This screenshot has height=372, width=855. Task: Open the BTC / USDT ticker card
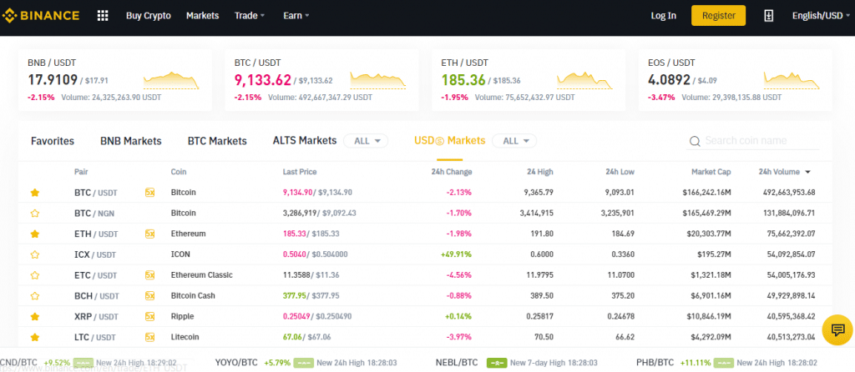(321, 80)
